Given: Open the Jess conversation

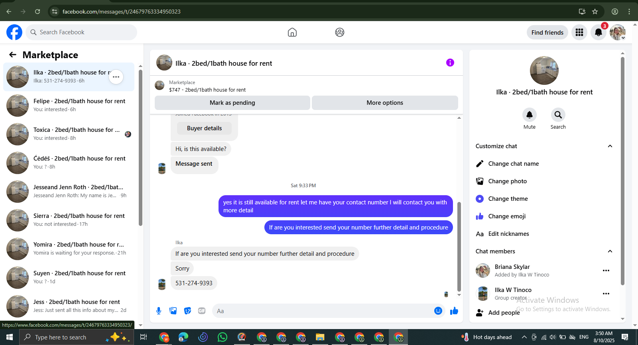Looking at the screenshot, I should pos(69,306).
